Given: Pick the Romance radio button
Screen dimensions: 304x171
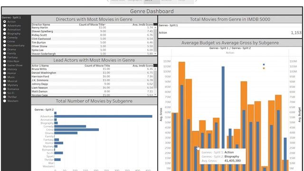Looking at the screenshot, I should tap(5, 89).
